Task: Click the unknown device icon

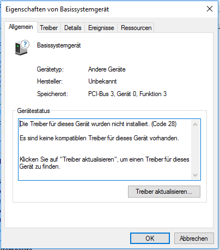Action: click(x=22, y=47)
